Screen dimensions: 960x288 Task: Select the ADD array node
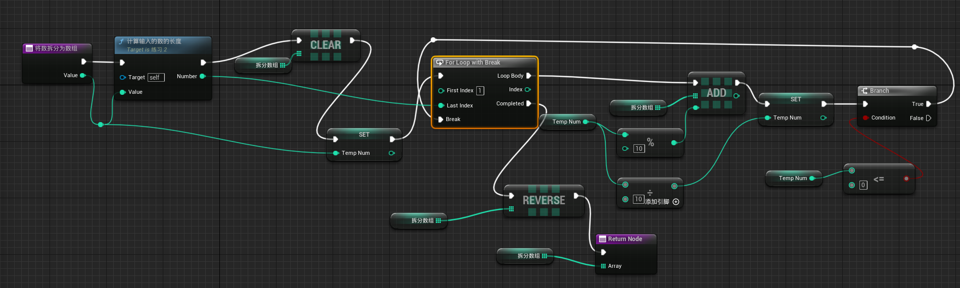point(716,93)
